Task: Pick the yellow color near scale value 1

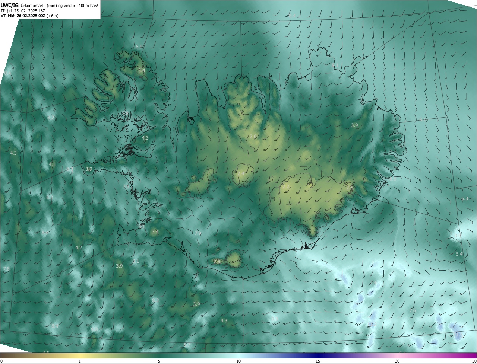Action: [x=80, y=356]
